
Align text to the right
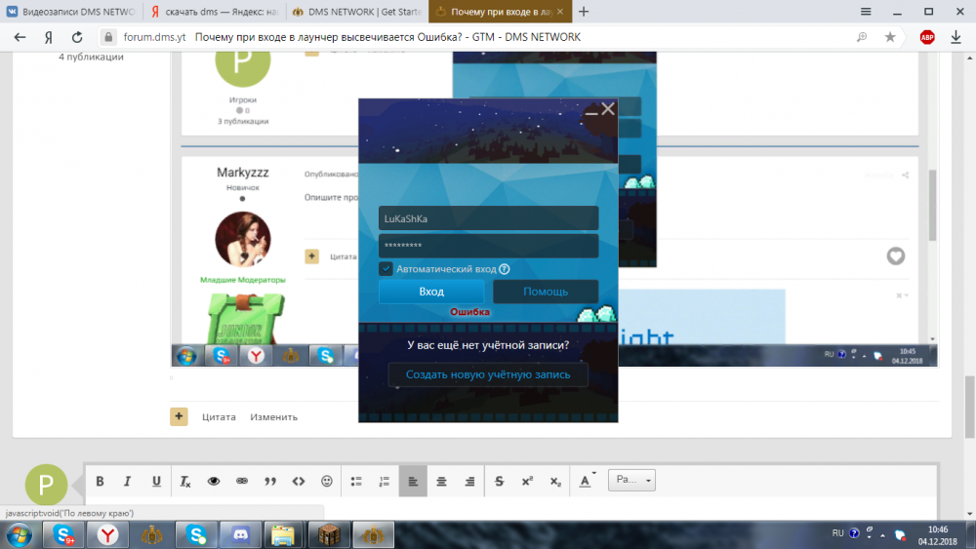[x=470, y=482]
